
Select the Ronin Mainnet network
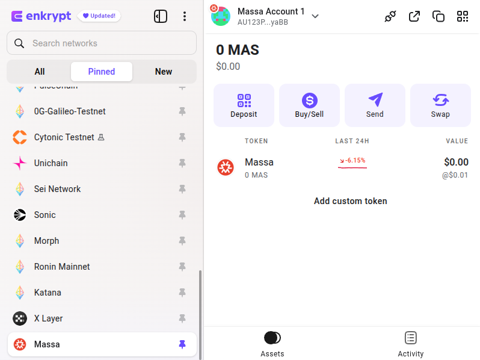pos(102,267)
